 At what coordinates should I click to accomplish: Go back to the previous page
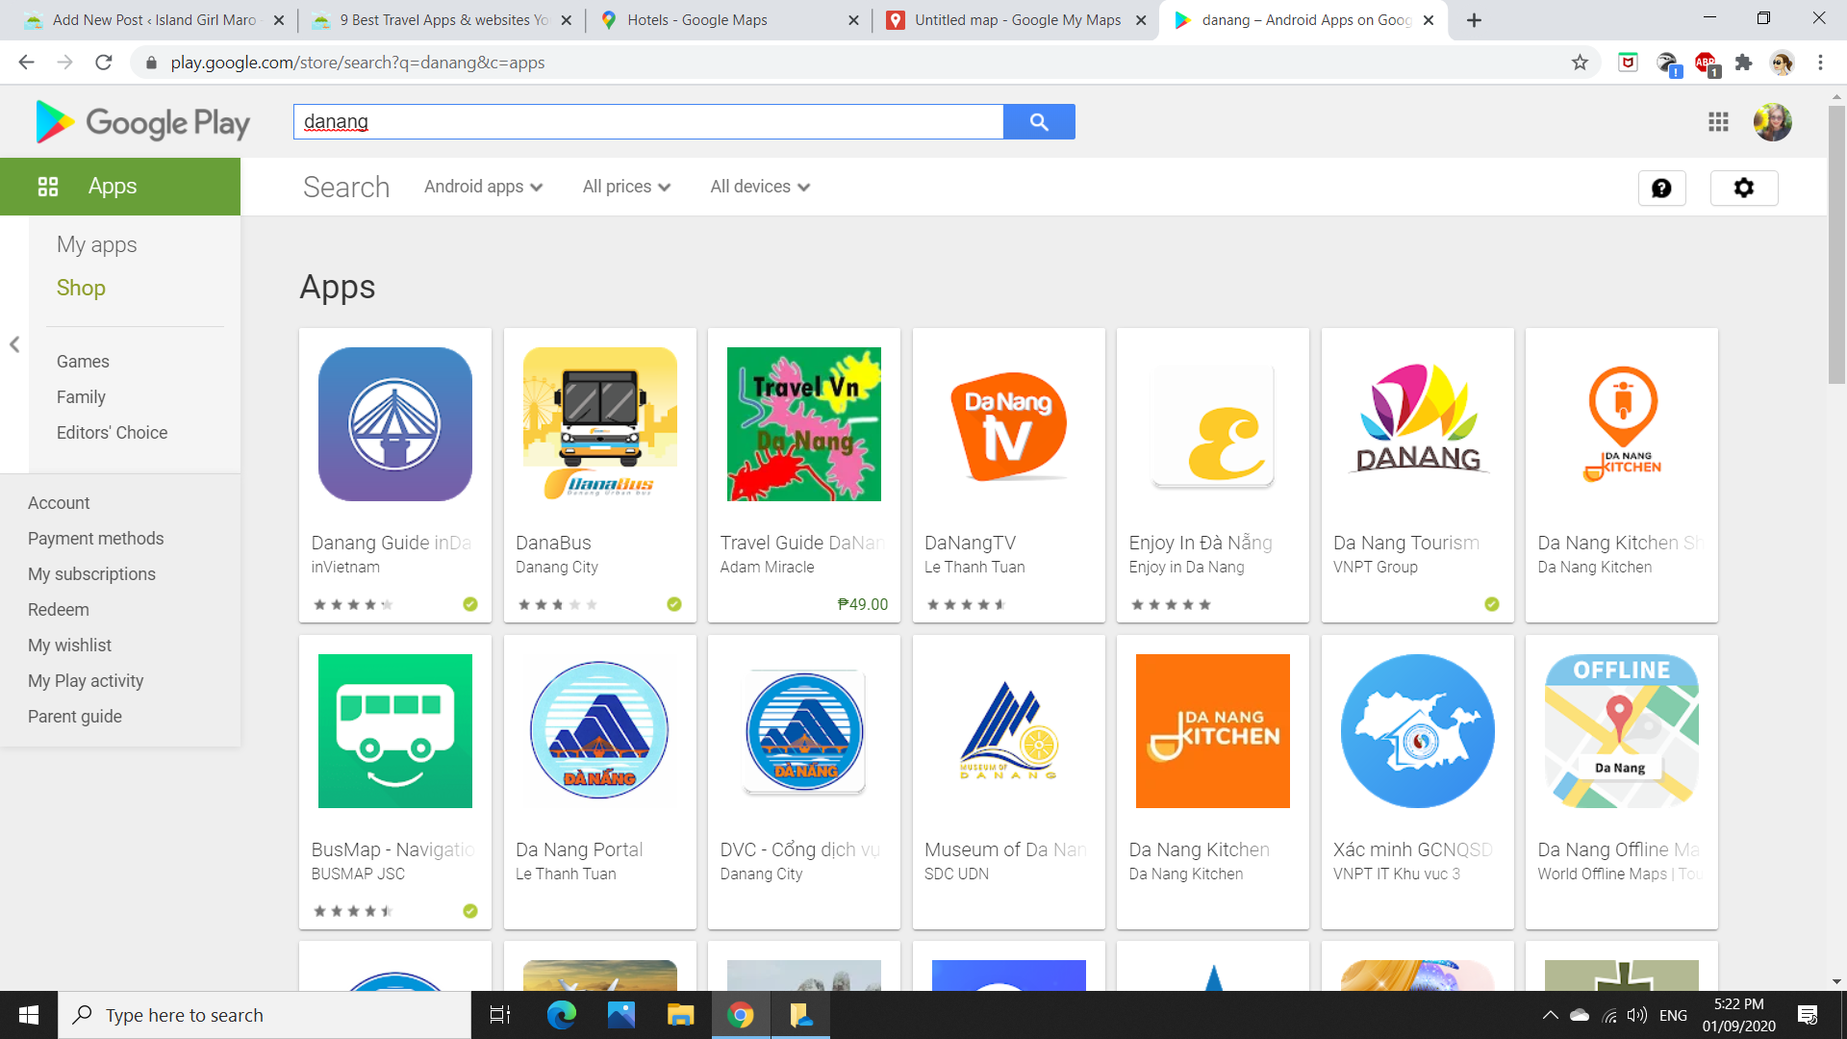click(x=26, y=63)
